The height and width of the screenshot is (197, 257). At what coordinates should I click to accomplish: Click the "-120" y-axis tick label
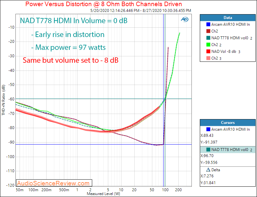10,185
